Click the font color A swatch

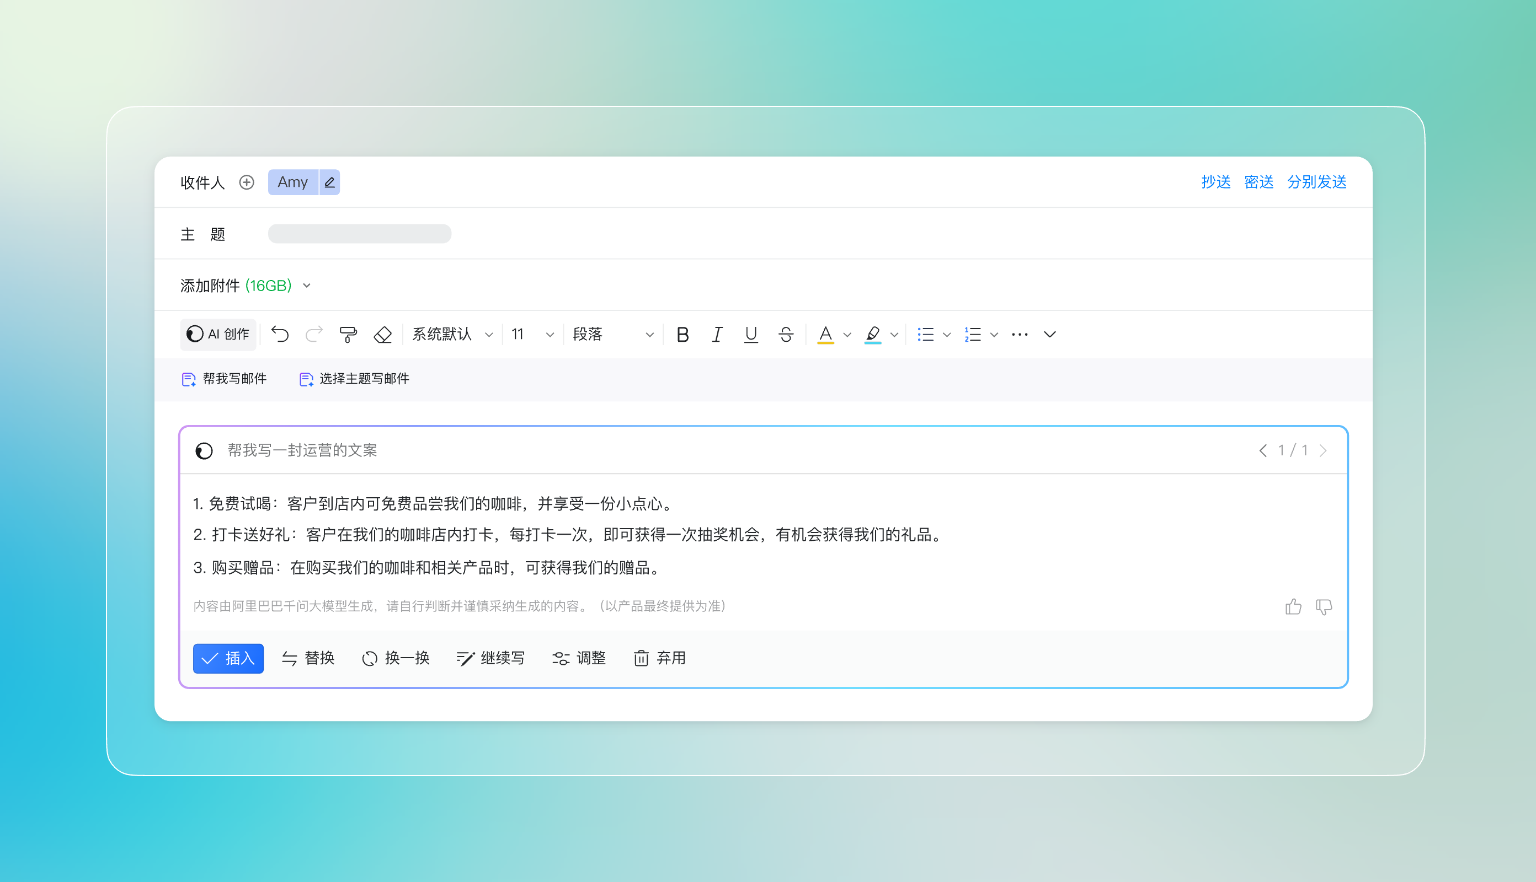click(x=825, y=335)
